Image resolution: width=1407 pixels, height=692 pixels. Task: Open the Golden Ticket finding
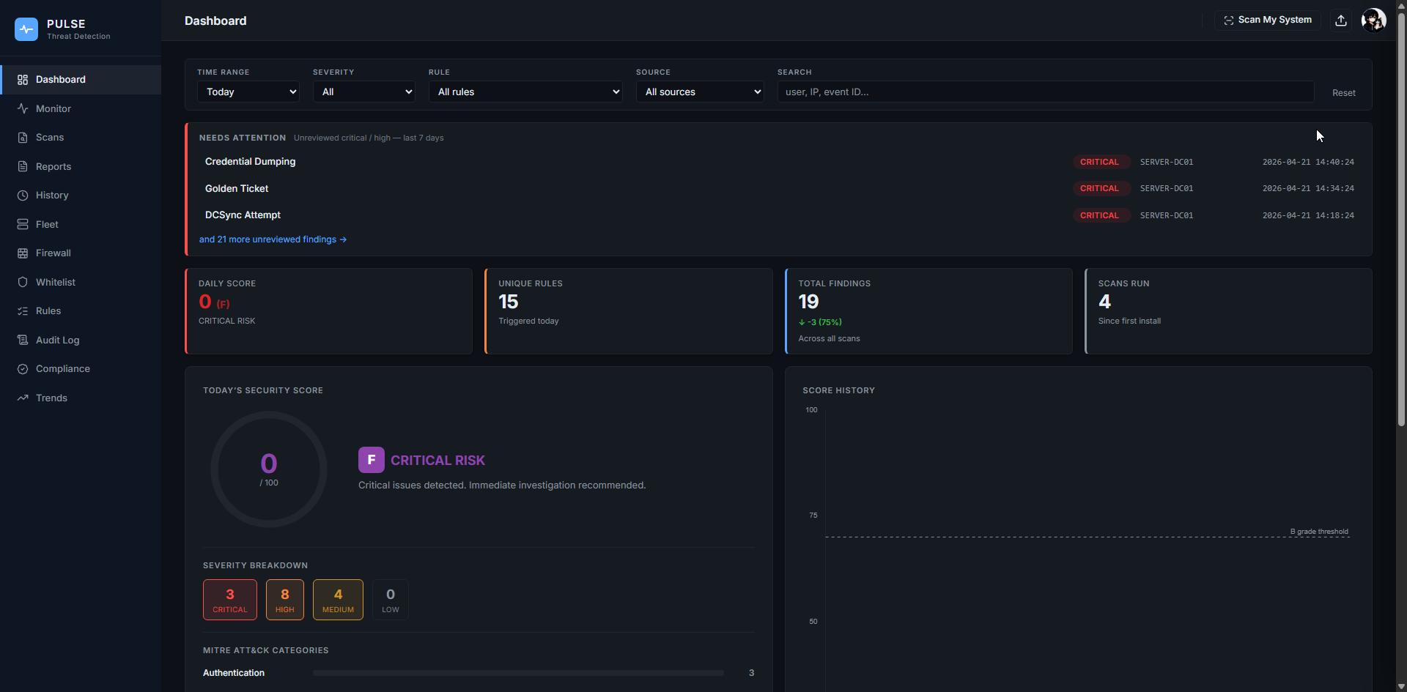point(779,189)
